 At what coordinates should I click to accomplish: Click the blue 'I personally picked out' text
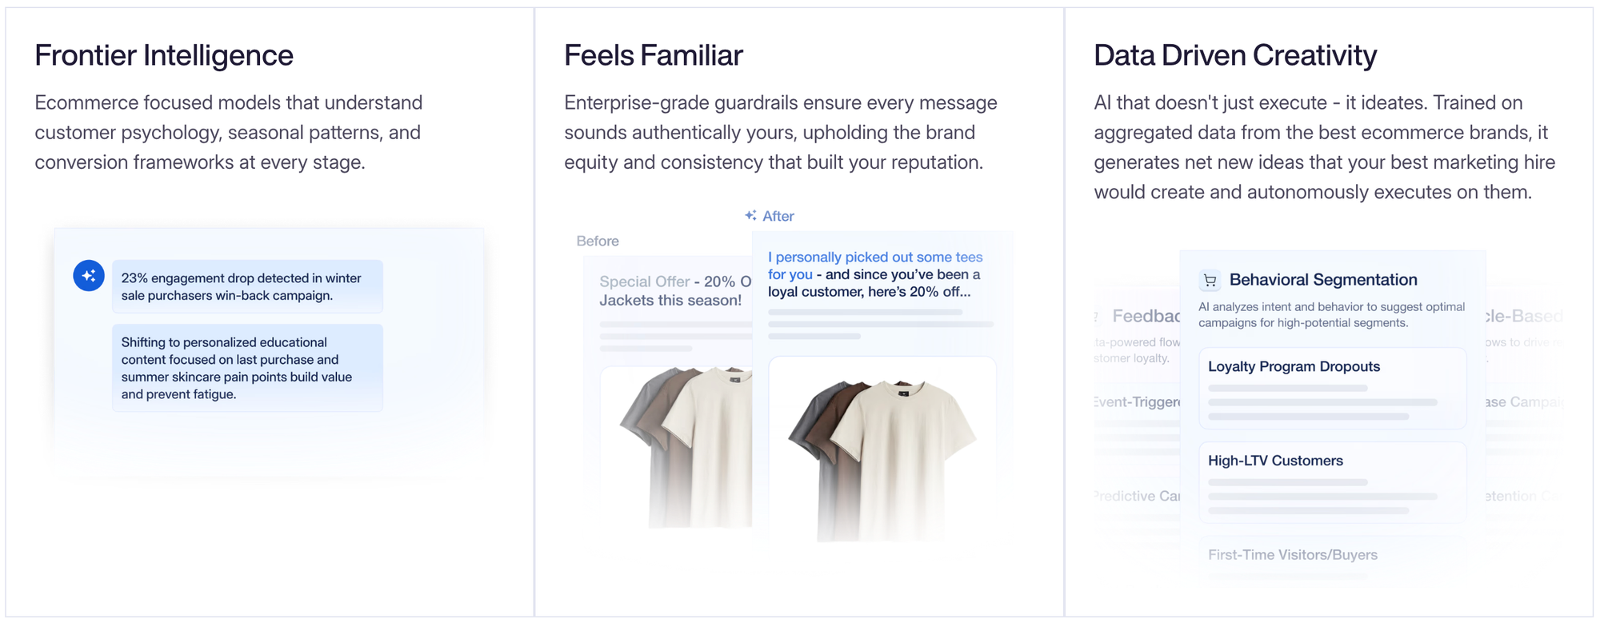pyautogui.click(x=875, y=266)
